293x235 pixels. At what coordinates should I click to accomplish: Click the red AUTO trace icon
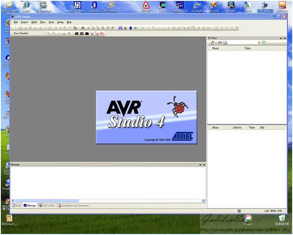[102, 33]
